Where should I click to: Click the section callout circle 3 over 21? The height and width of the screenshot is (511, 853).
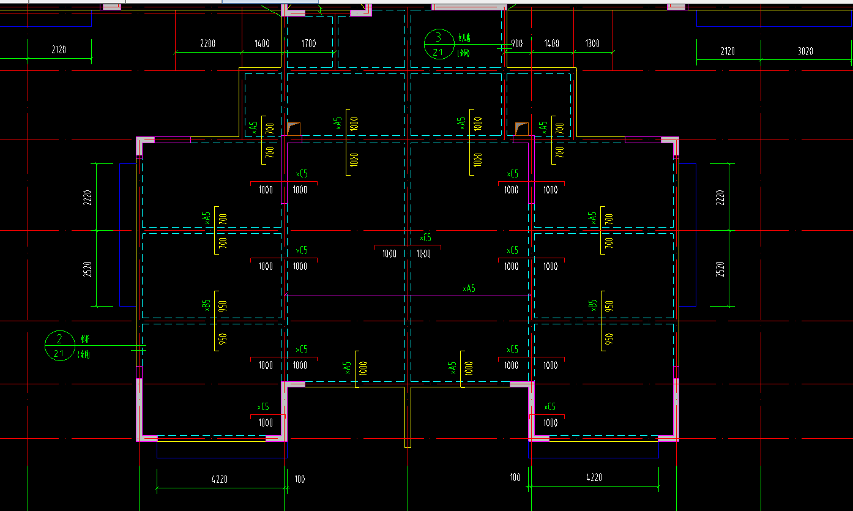coord(438,44)
